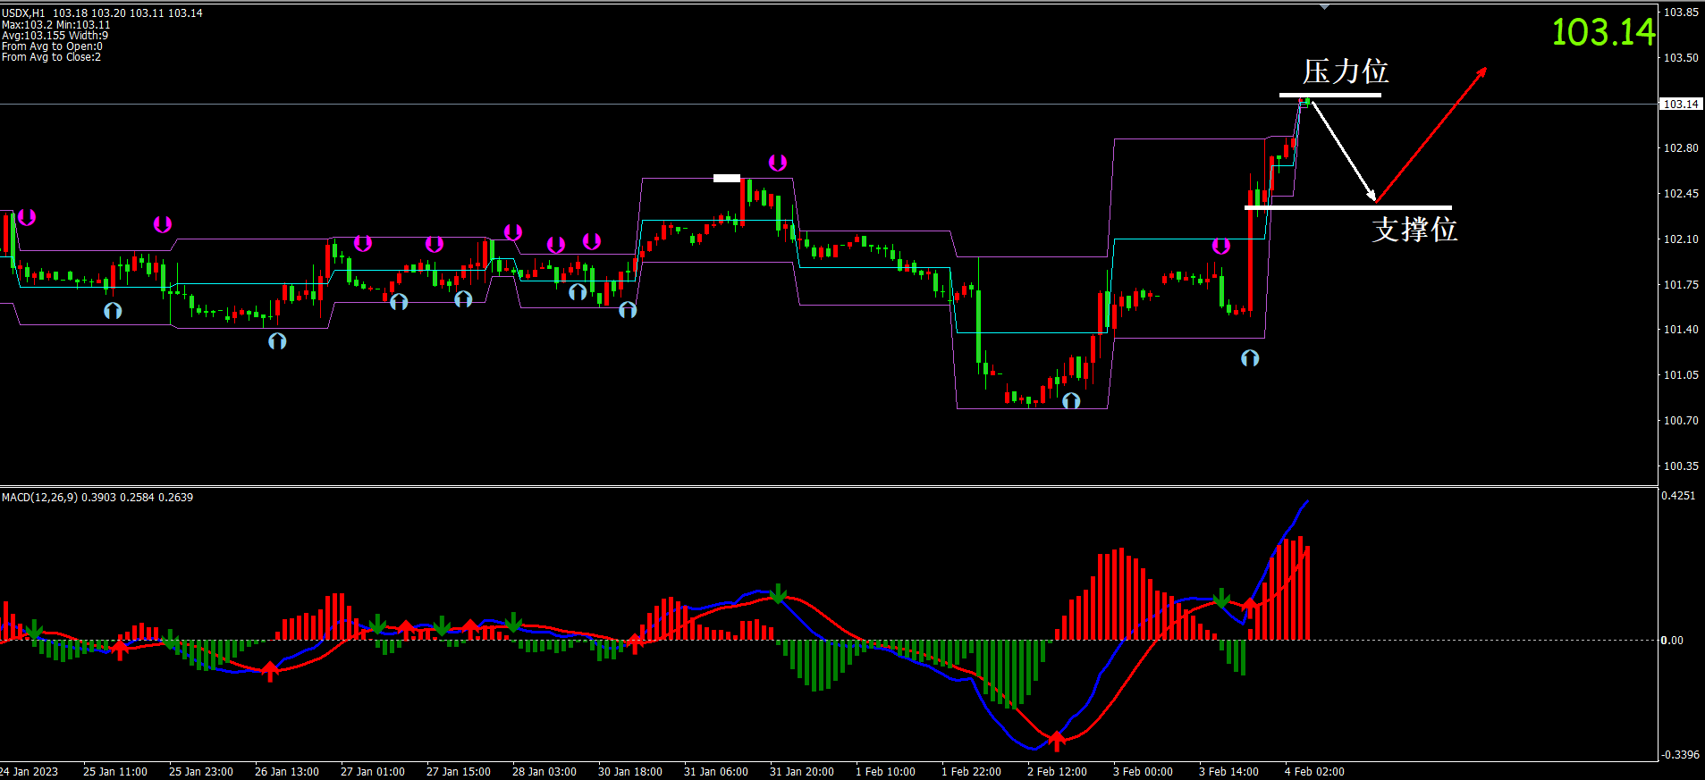Click the large green 103.14 price display

pyautogui.click(x=1603, y=32)
